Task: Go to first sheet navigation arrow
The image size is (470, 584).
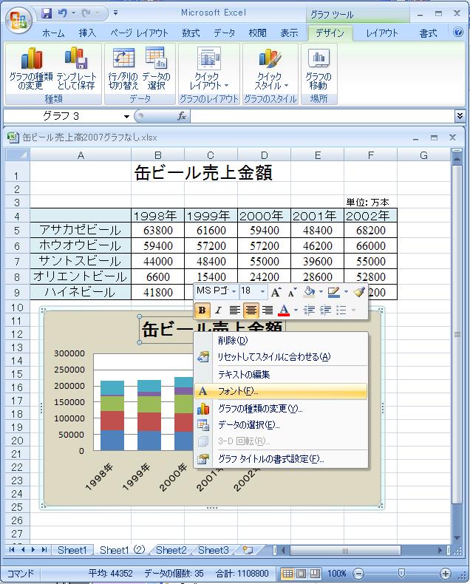Action: point(12,550)
